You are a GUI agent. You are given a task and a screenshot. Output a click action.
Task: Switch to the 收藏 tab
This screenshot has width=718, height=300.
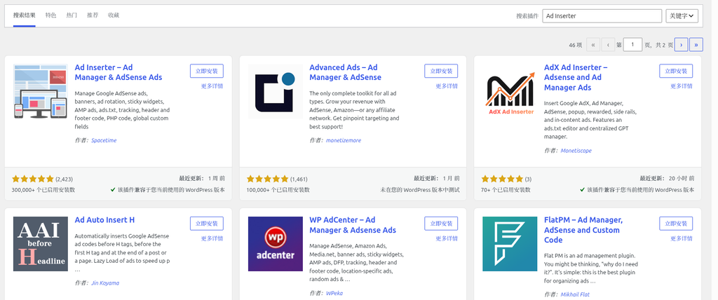click(114, 15)
